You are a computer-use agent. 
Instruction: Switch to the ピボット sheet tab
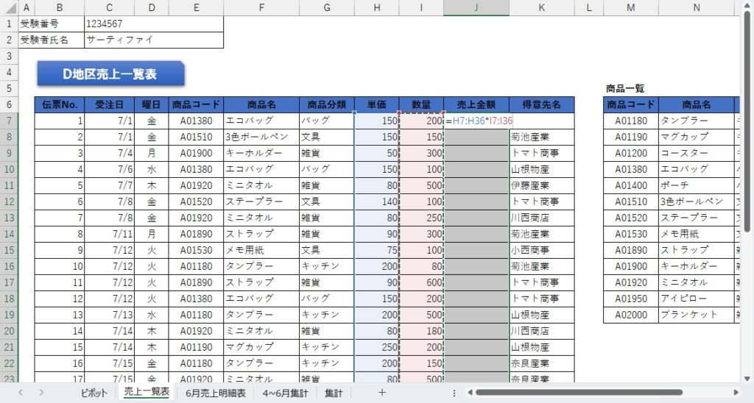click(x=94, y=393)
